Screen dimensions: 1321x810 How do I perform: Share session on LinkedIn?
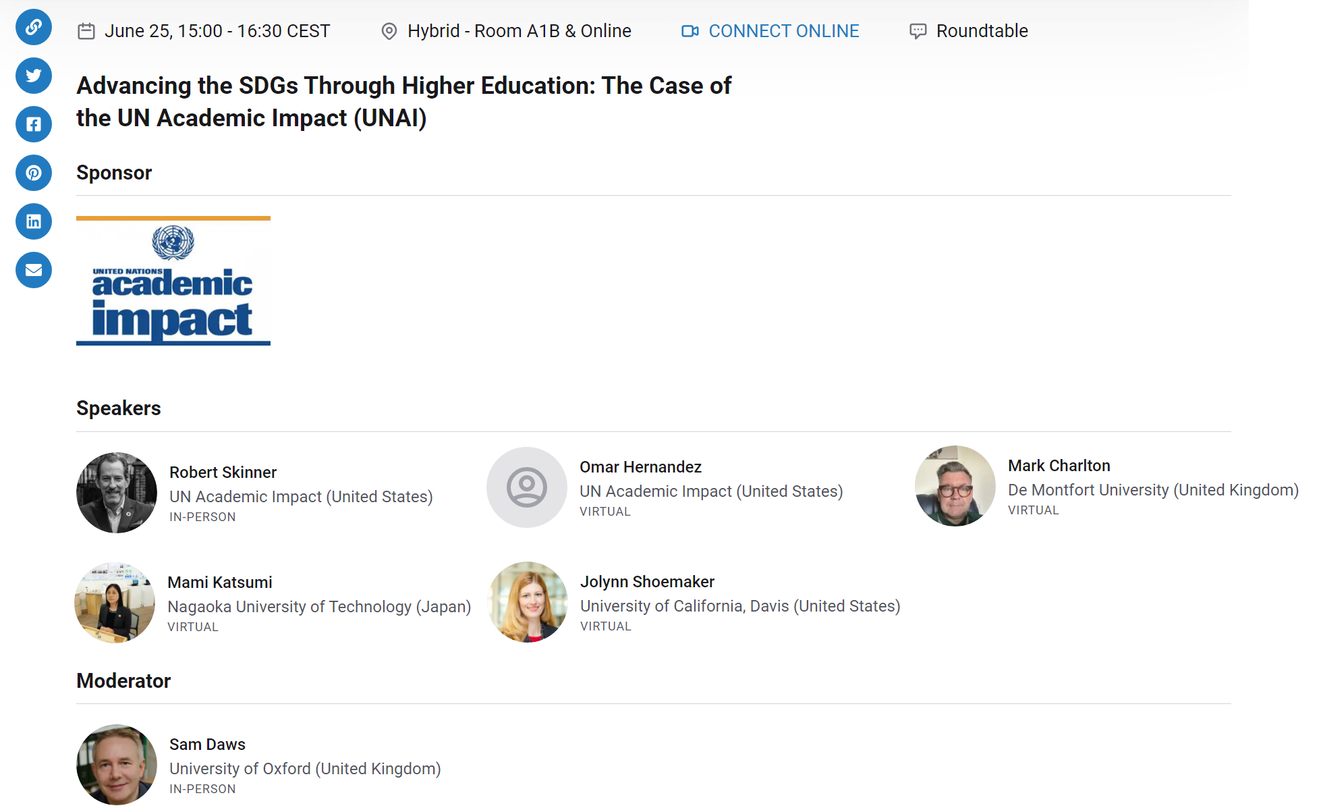(x=34, y=221)
